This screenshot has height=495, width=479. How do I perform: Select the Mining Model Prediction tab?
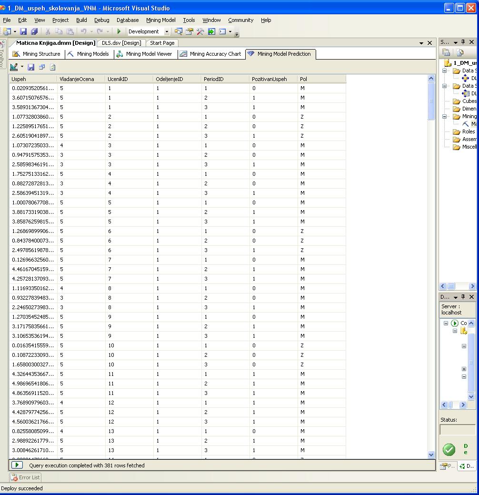[280, 54]
